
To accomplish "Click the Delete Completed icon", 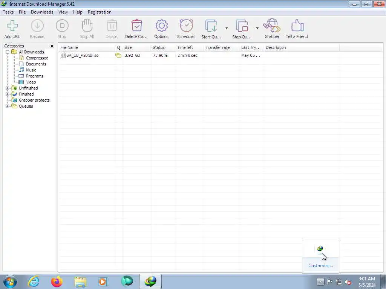I will point(136,26).
